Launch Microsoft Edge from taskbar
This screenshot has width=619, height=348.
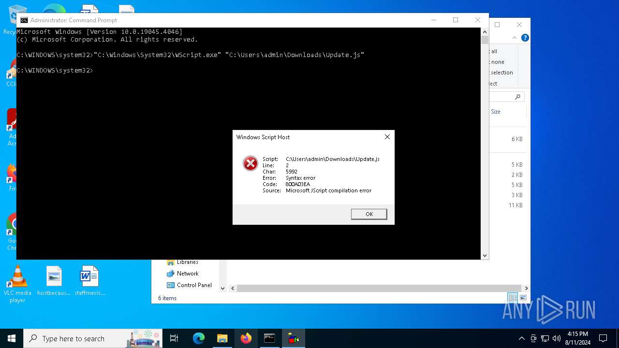tap(199, 338)
